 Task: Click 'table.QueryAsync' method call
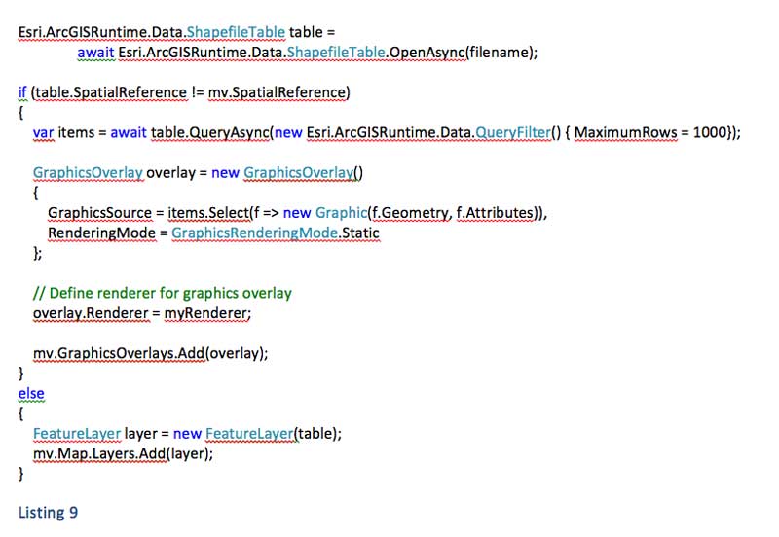click(210, 132)
